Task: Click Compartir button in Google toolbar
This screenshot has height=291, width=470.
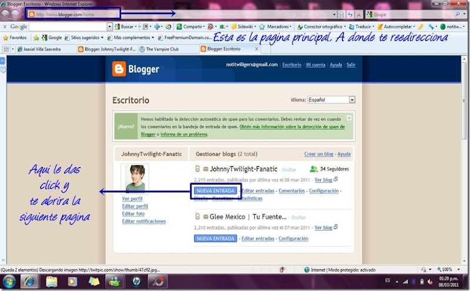Action: click(190, 26)
